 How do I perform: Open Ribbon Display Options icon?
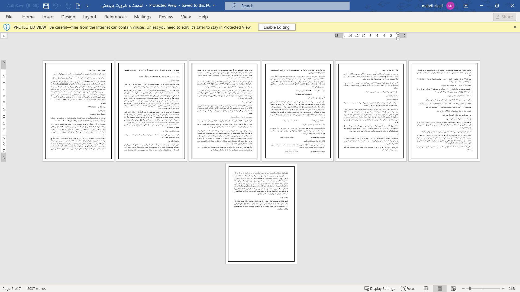tap(466, 6)
